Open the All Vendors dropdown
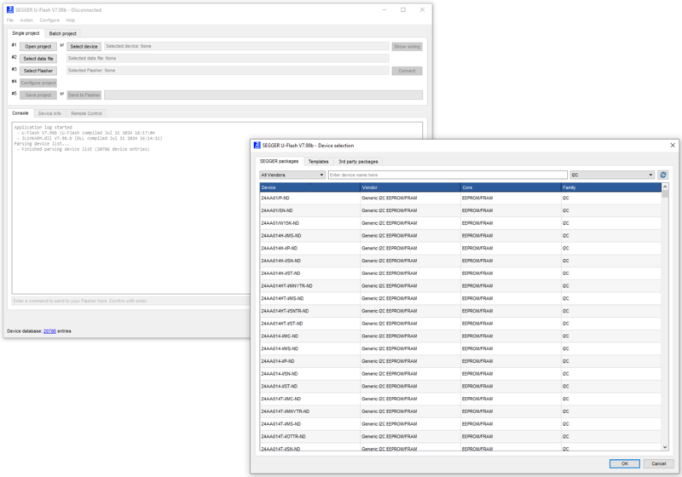Screen dimensions: 682x477 (292, 175)
